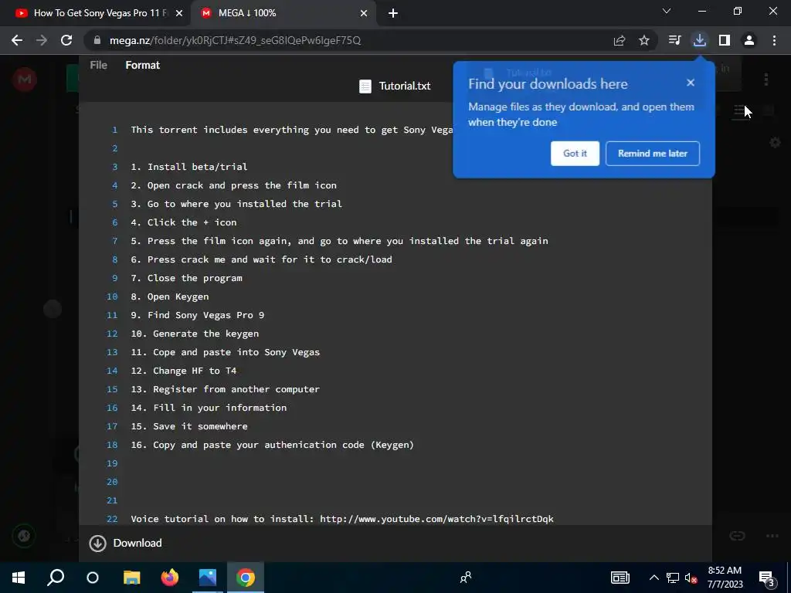Click the people icon in the taskbar

[466, 578]
